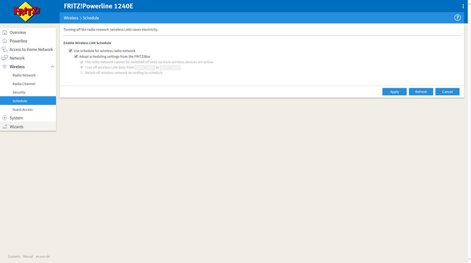Open the help question mark icon
Viewport: 471px width, 263px height.
tap(457, 18)
